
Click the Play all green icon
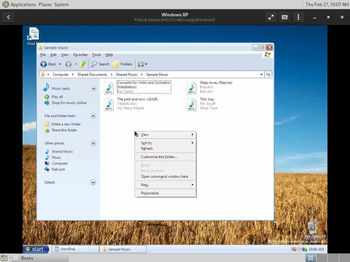pos(47,97)
